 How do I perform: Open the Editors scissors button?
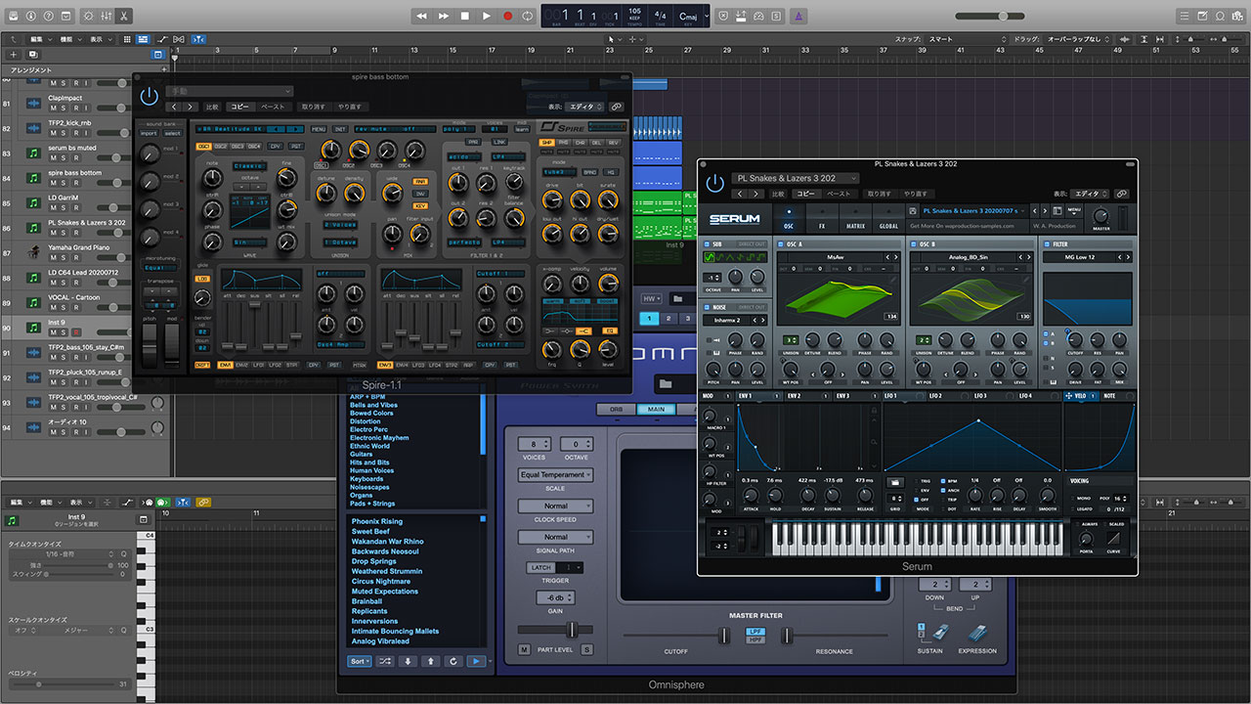[x=124, y=16]
